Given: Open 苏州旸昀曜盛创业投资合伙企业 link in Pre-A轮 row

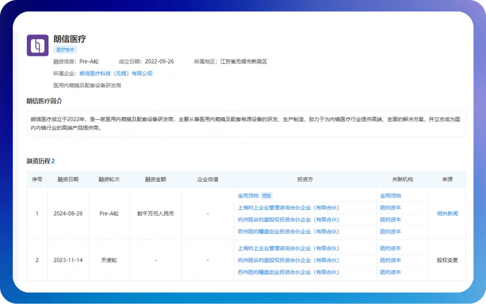Looking at the screenshot, I should 288,232.
